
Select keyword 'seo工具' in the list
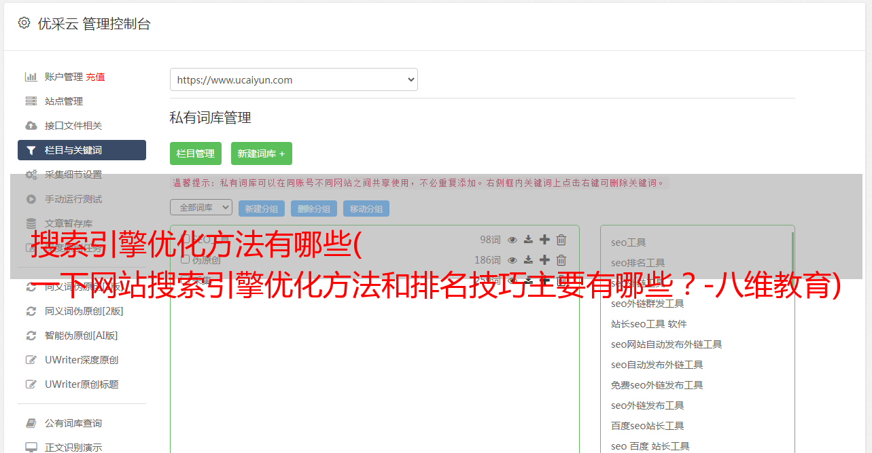click(x=629, y=242)
